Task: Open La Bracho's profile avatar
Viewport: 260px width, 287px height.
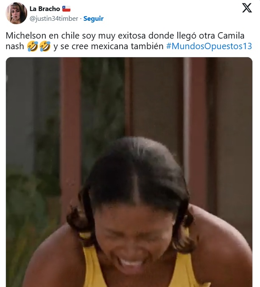Action: click(16, 13)
